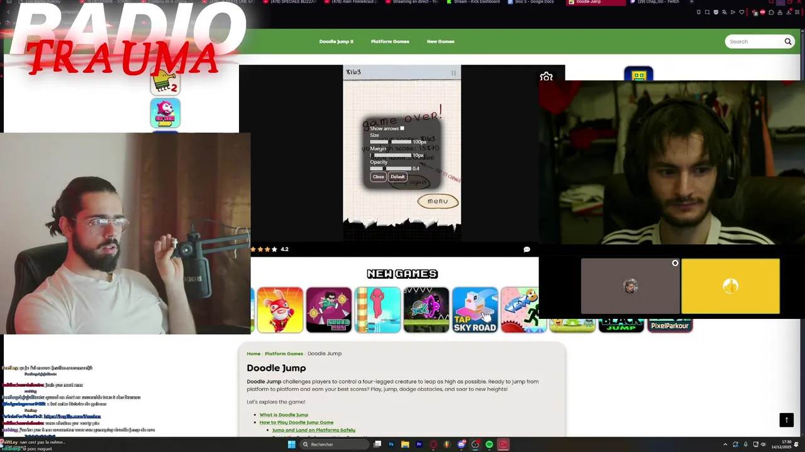The width and height of the screenshot is (805, 452).
Task: Open the Tap Sky Road thumbnail
Action: [475, 309]
